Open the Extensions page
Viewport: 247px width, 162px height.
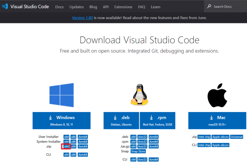click(123, 7)
